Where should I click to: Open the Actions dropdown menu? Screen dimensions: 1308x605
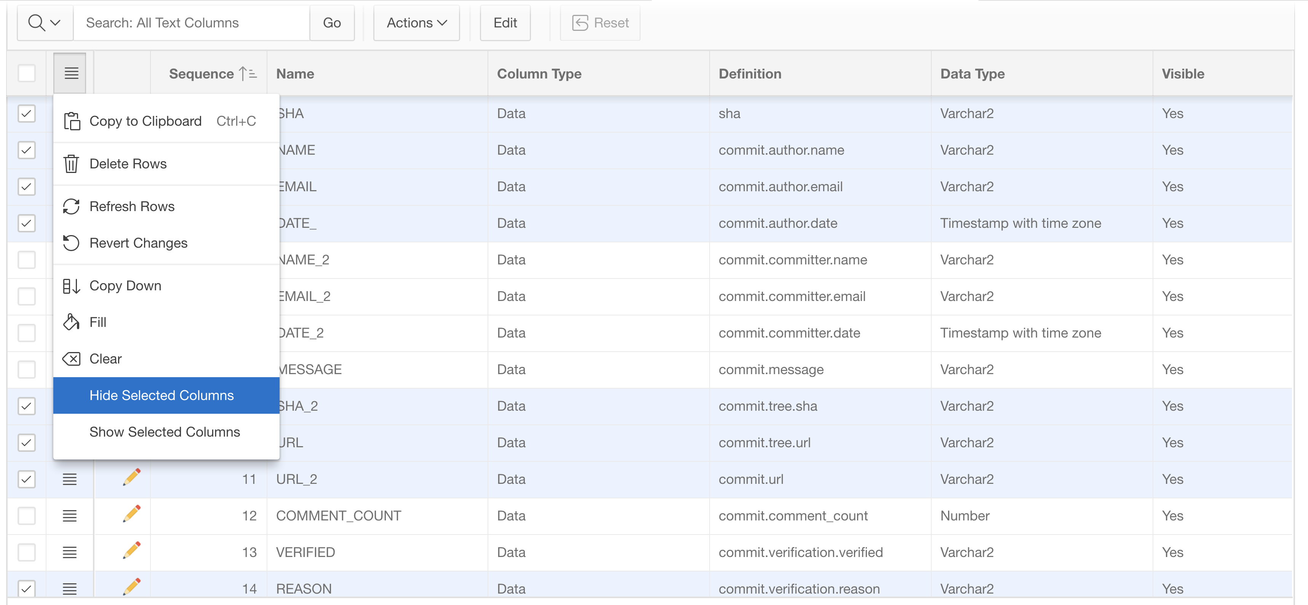point(416,23)
